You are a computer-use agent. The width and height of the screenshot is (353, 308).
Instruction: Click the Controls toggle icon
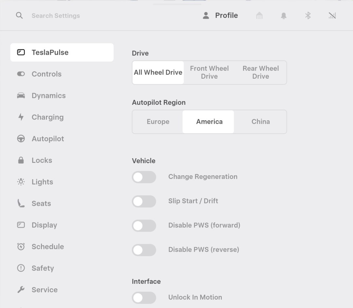[21, 74]
